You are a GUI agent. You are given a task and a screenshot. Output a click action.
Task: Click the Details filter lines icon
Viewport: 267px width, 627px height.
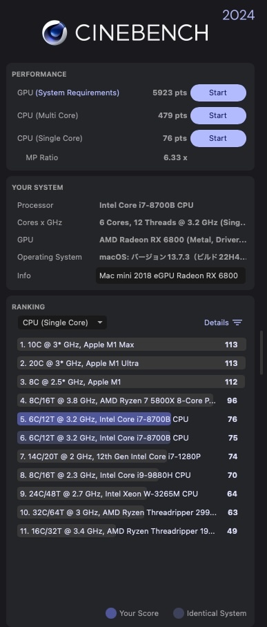click(237, 322)
